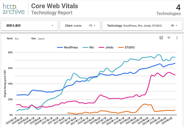Open the chart explore icon
The width and height of the screenshot is (184, 127).
tap(161, 38)
